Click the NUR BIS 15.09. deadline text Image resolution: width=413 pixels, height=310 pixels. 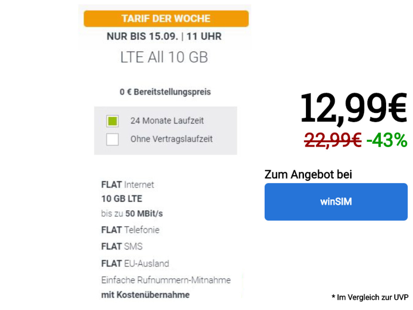pyautogui.click(x=164, y=36)
